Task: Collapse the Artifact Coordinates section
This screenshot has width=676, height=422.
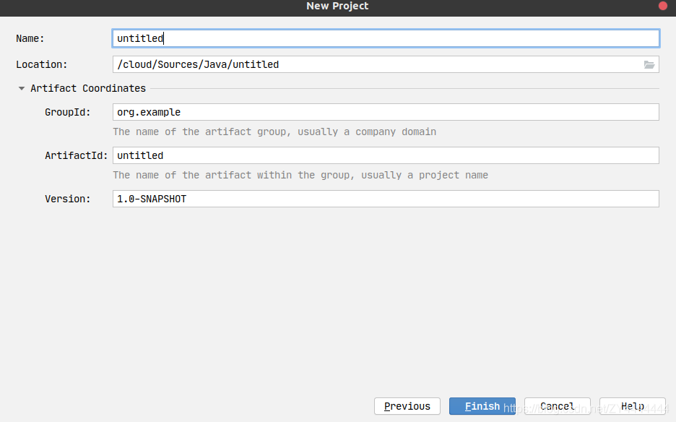Action: (22, 88)
